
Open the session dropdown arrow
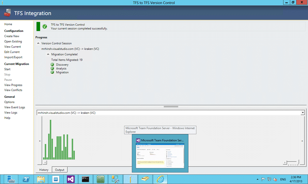303,113
